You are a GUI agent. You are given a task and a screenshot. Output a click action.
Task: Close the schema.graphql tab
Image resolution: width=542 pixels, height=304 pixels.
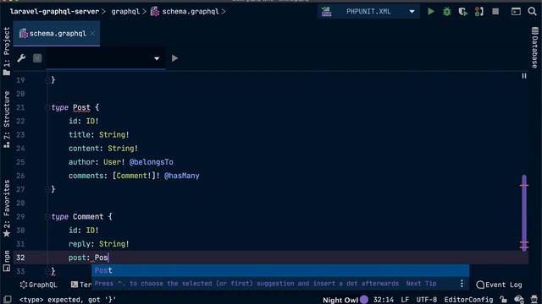92,34
